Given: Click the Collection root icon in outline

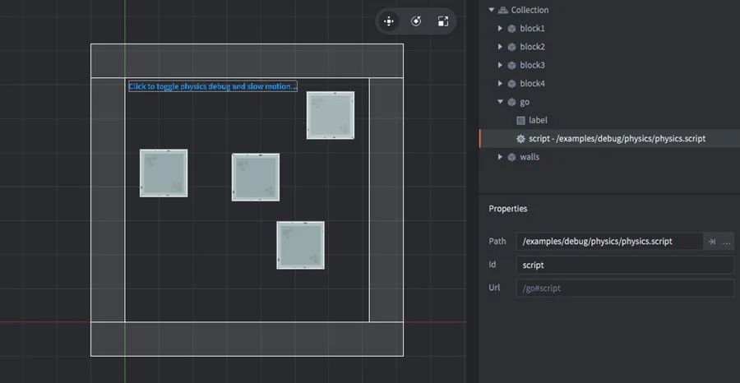Looking at the screenshot, I should tap(503, 10).
